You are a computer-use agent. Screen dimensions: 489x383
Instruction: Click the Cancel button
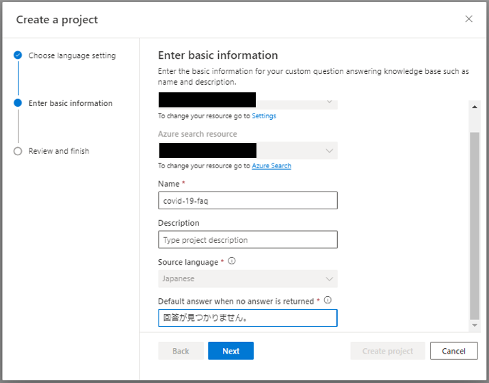click(x=453, y=351)
